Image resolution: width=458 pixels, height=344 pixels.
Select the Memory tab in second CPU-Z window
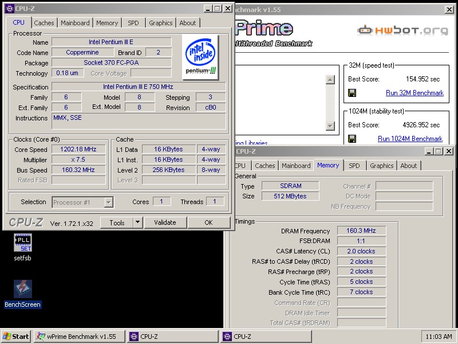[328, 165]
